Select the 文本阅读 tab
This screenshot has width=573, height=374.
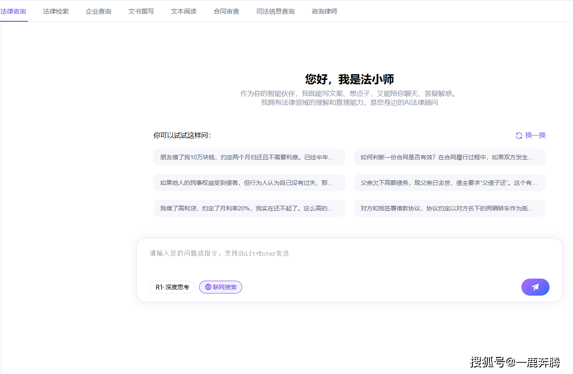[184, 12]
